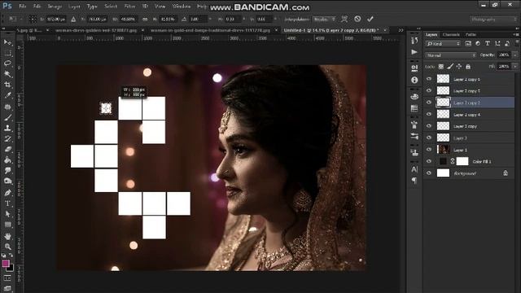
Task: Open the Image menu
Action: point(55,7)
